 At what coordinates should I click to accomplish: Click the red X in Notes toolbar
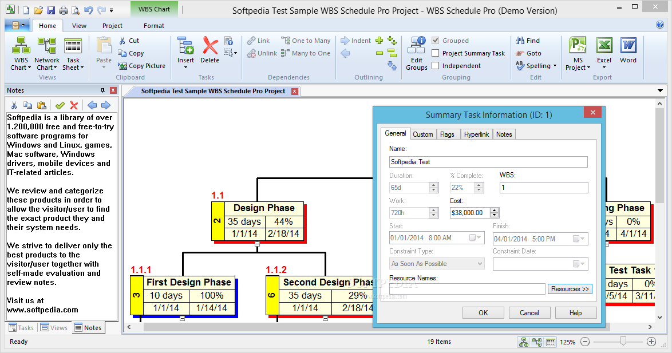click(x=74, y=105)
